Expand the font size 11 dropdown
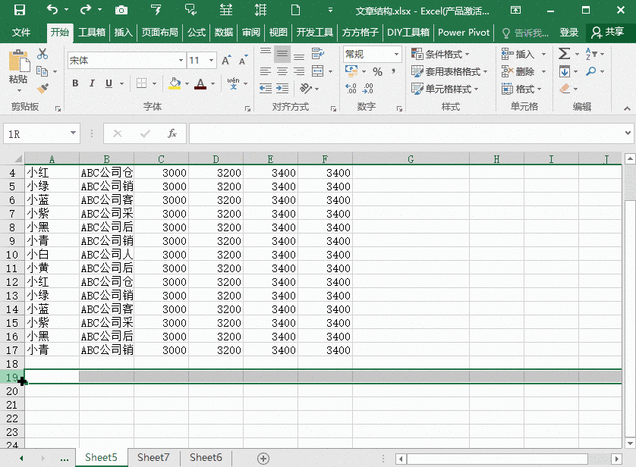The height and width of the screenshot is (467, 636). click(x=211, y=60)
